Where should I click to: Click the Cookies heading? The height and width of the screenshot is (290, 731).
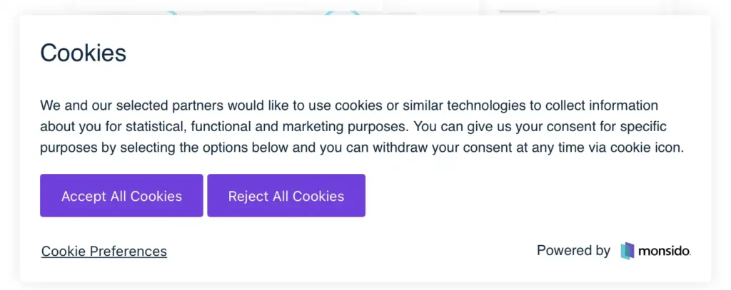84,53
